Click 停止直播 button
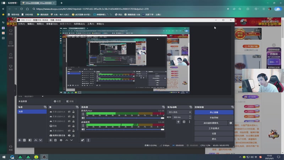This screenshot has width=284, height=160. coord(214,112)
